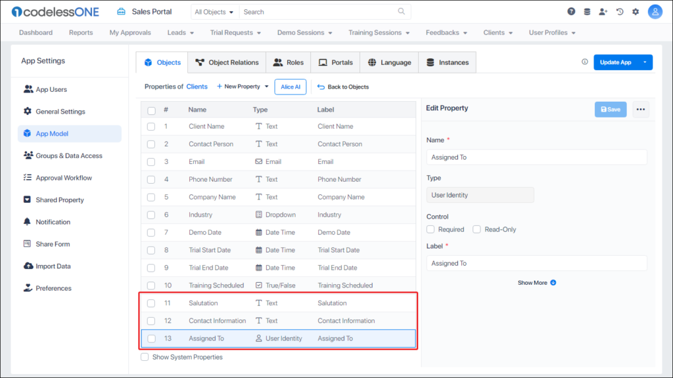Expand the Feedbacks menu
This screenshot has height=378, width=673.
coord(446,33)
